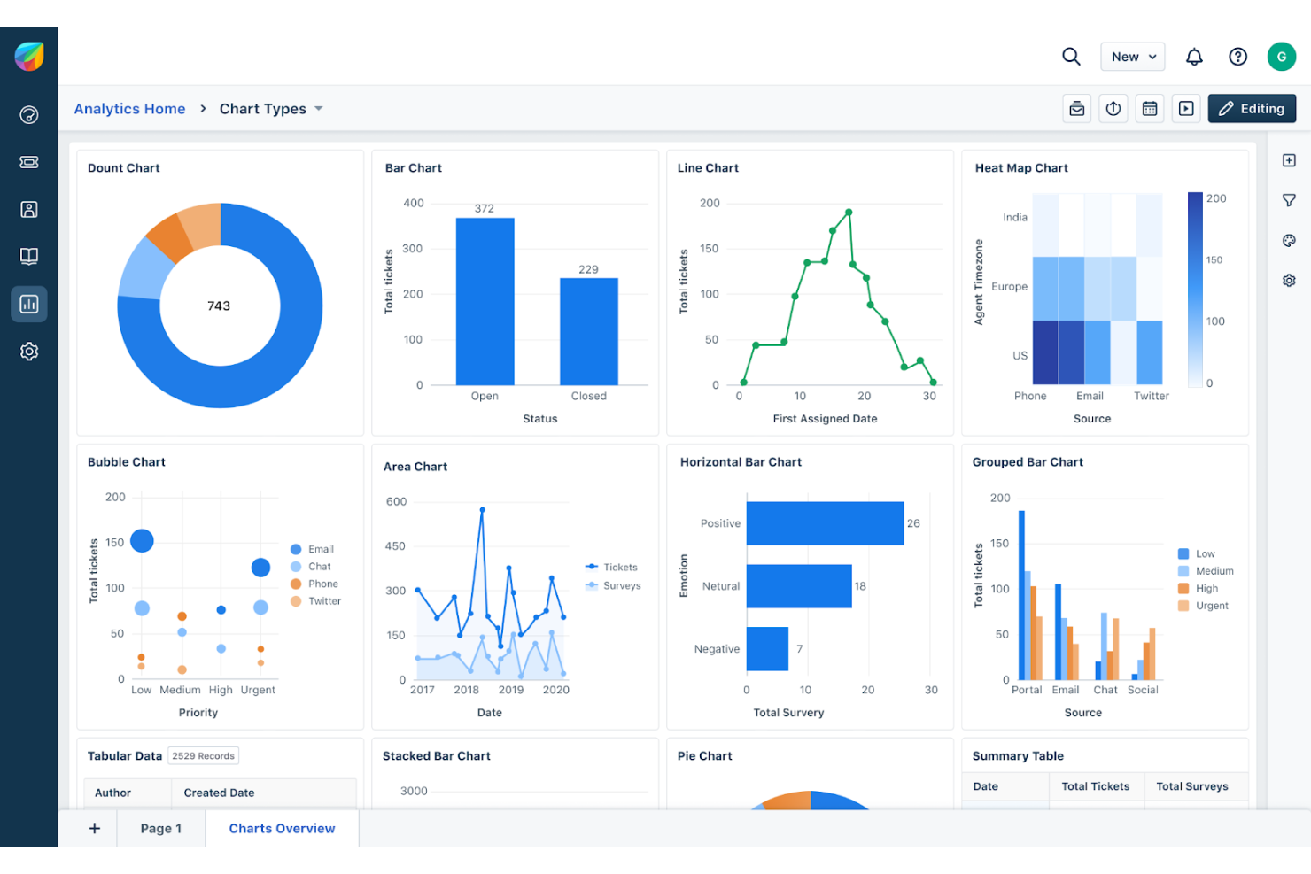Open the New dropdown

[1132, 56]
